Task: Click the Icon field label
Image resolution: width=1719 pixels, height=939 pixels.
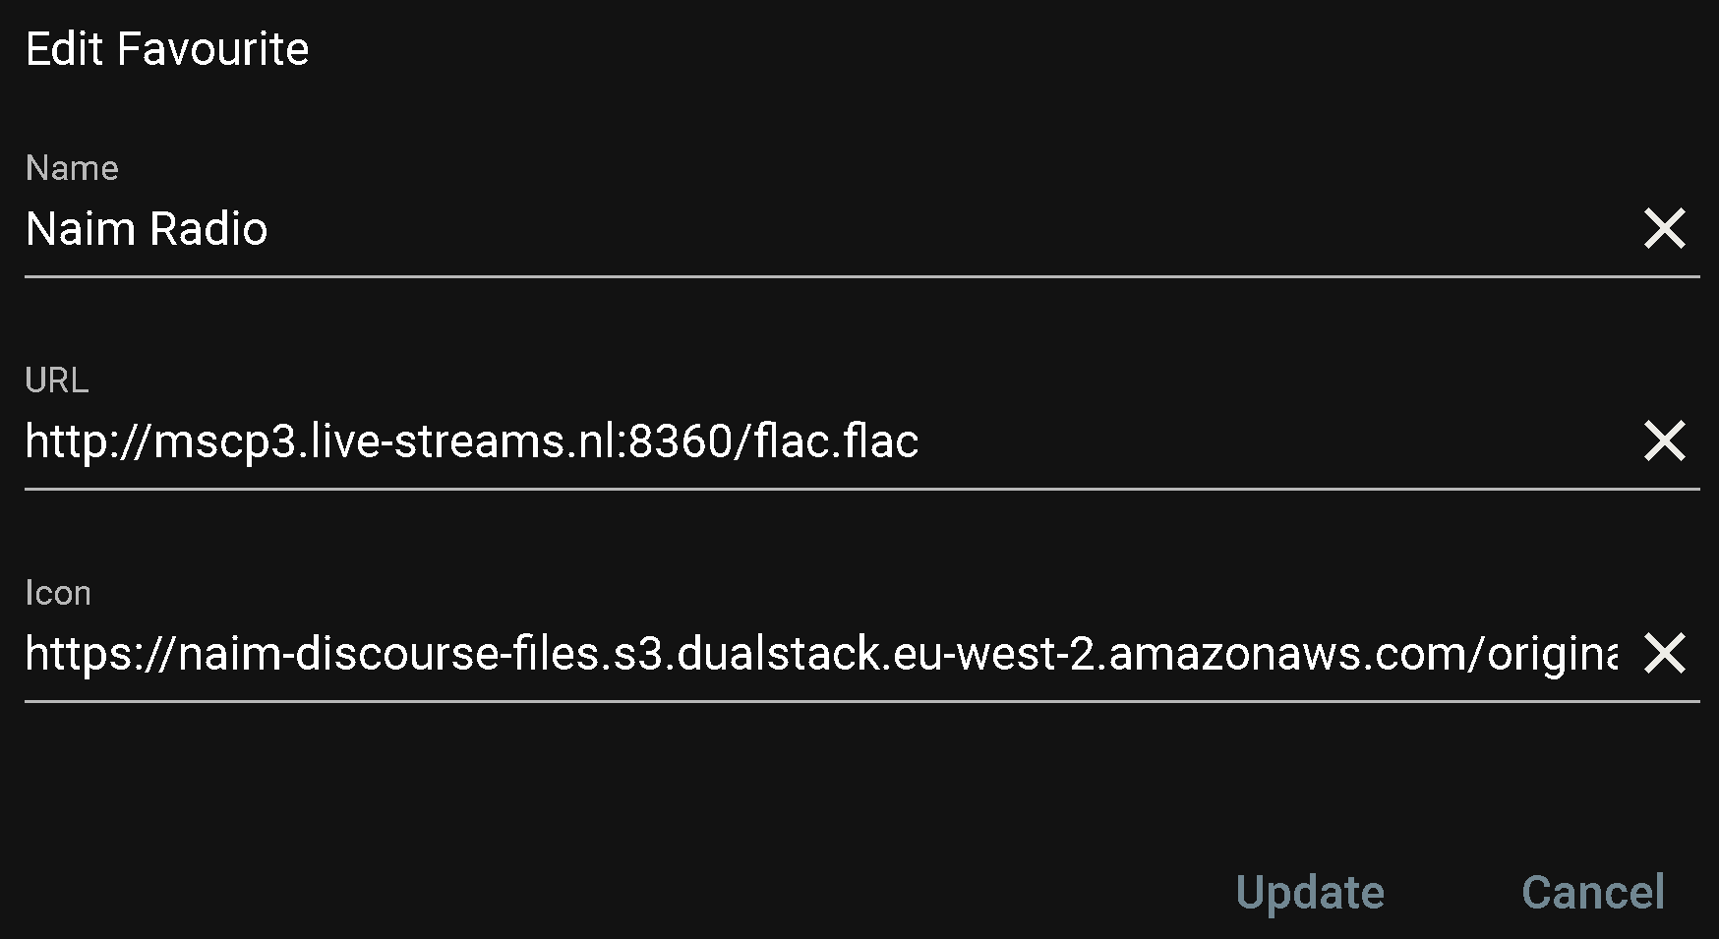Action: pos(58,593)
